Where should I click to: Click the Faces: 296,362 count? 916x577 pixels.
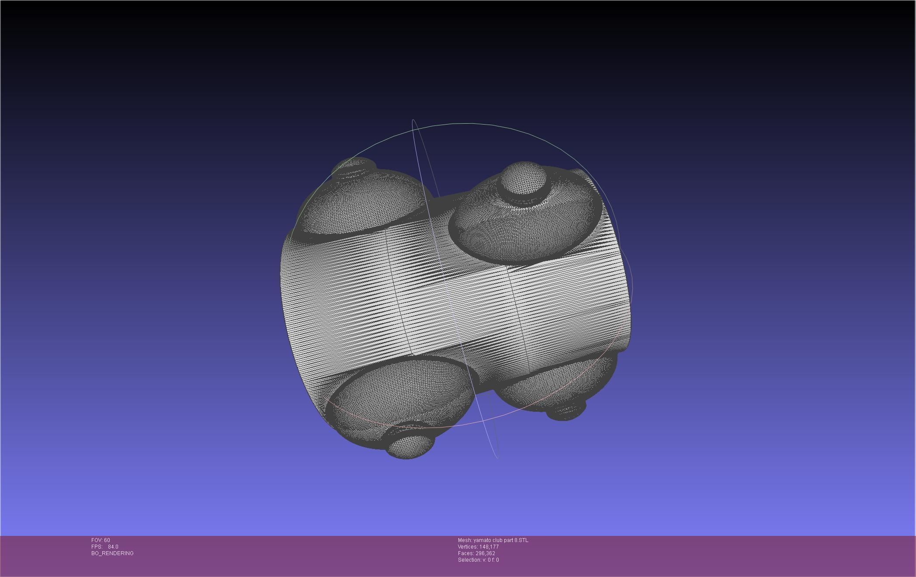(x=476, y=553)
